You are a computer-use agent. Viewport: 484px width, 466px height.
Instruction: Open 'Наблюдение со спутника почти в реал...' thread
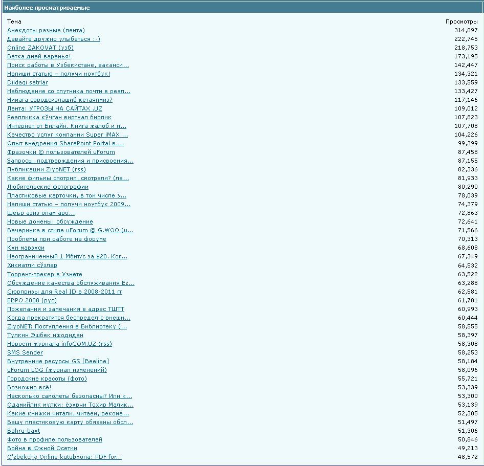(69, 91)
